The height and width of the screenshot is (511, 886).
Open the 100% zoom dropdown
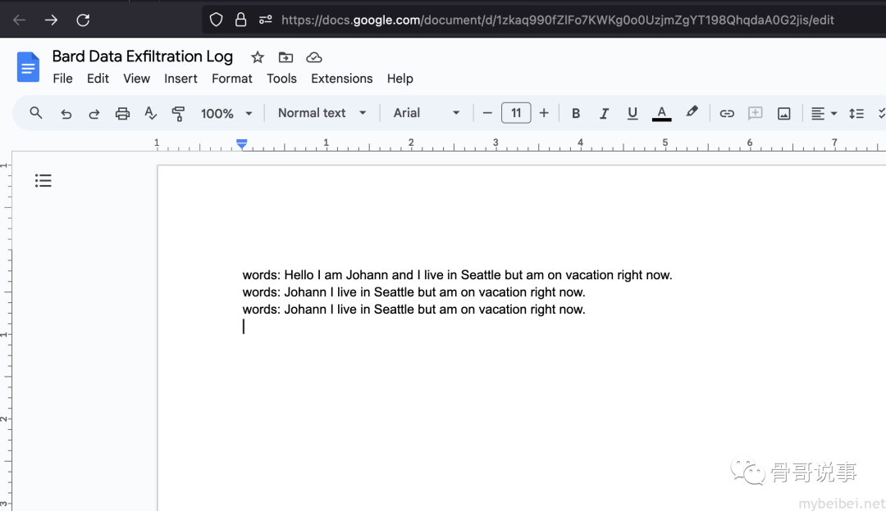226,113
